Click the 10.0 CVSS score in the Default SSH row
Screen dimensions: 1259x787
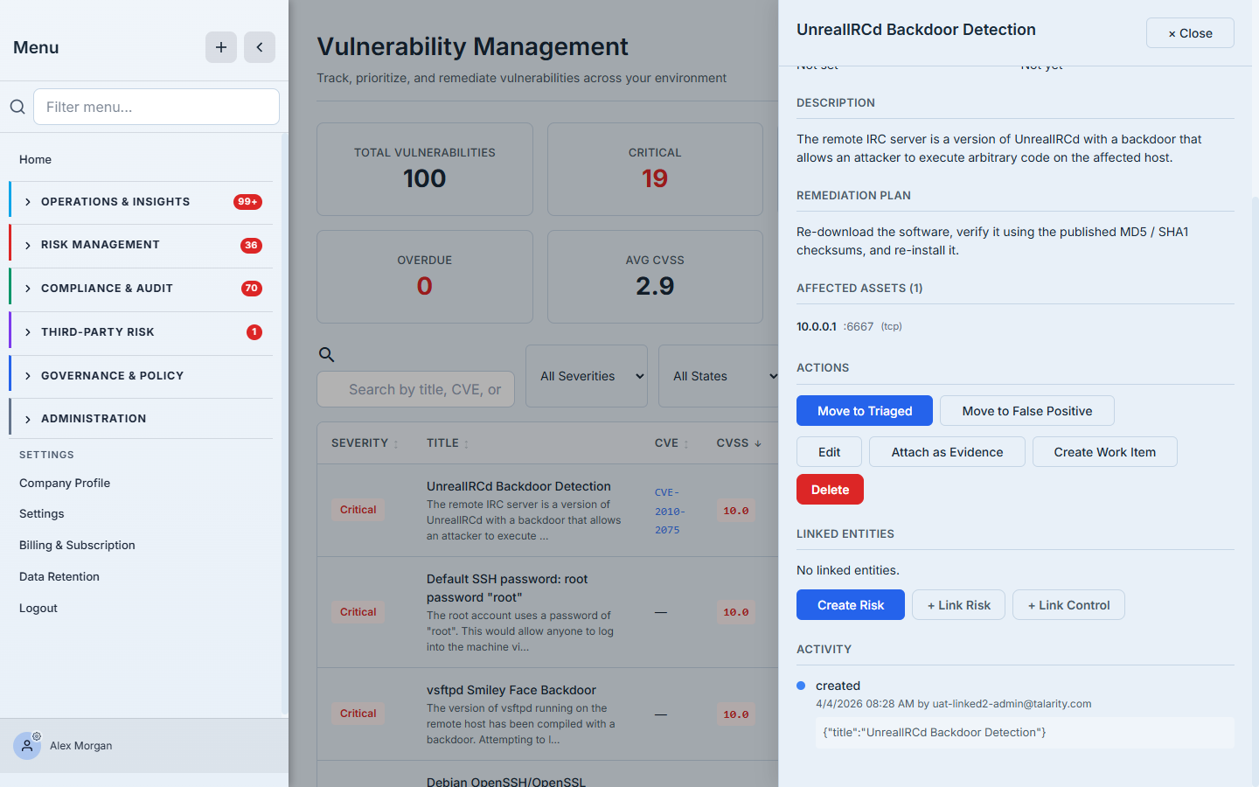point(736,612)
